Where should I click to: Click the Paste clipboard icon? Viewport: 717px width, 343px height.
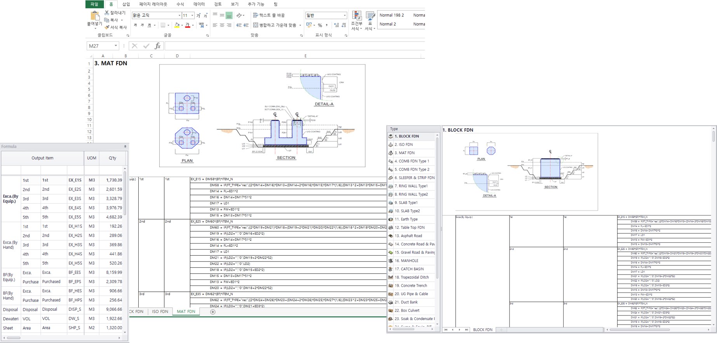pos(94,16)
